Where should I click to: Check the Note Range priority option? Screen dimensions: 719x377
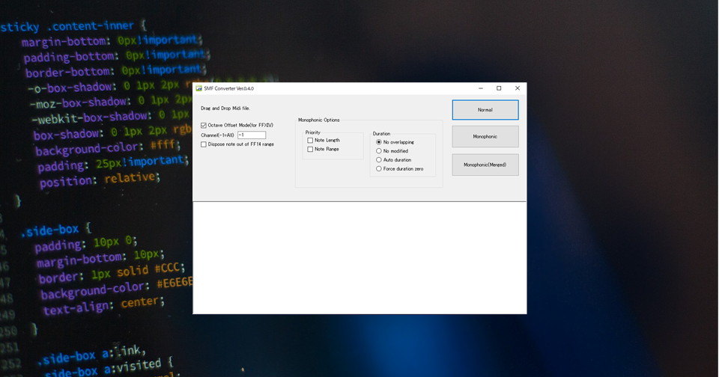pos(310,150)
